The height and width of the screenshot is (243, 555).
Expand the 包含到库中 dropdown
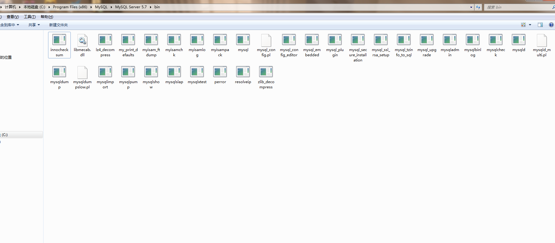pos(9,25)
